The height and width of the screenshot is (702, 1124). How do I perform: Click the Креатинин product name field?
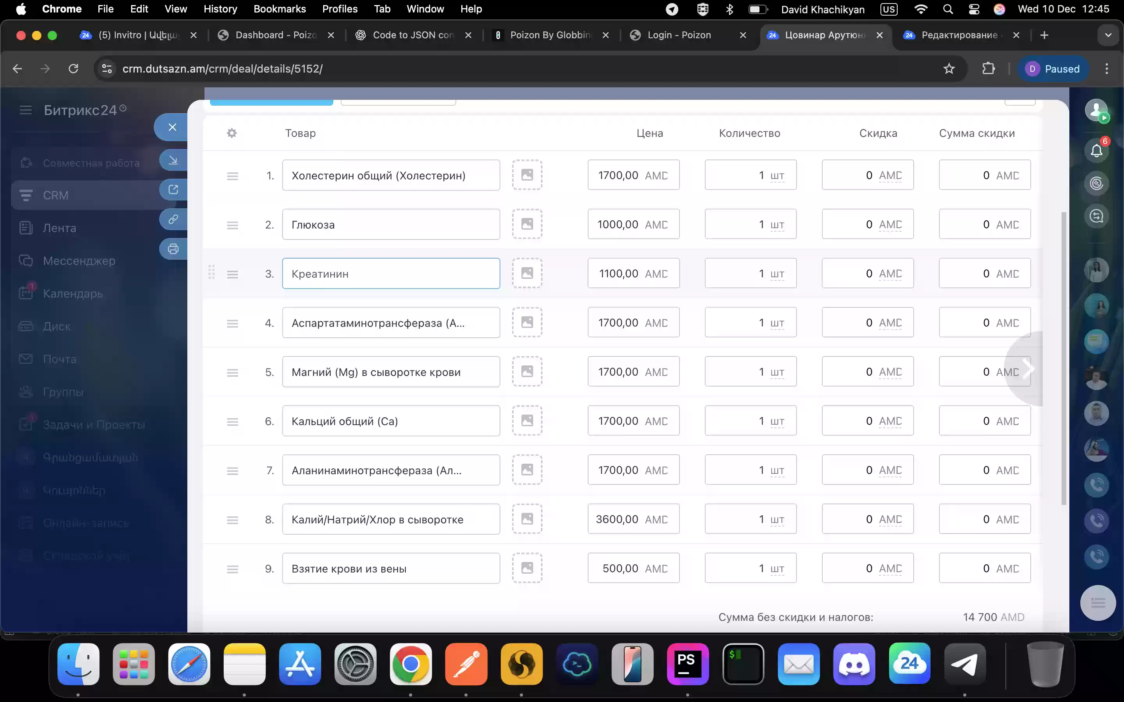[x=391, y=273]
